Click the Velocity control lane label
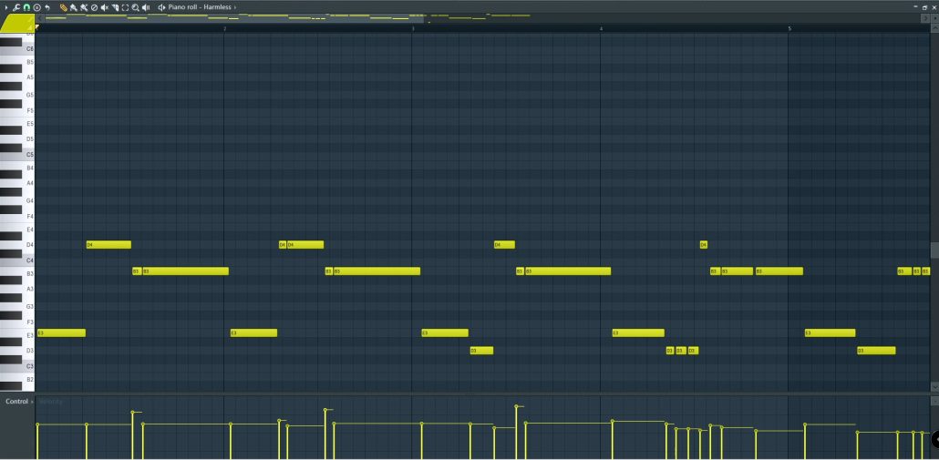This screenshot has height=460, width=939. pos(51,402)
